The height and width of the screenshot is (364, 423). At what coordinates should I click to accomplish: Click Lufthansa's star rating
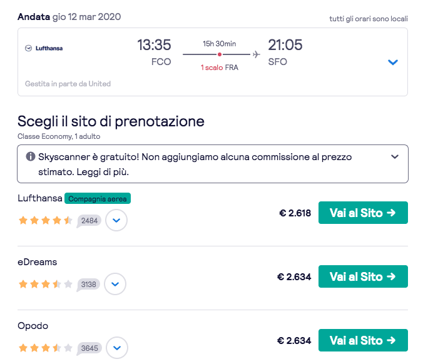click(46, 220)
